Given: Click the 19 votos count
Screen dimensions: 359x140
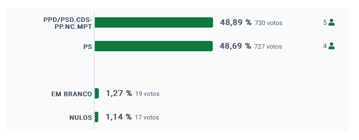Looking at the screenshot, I should tap(147, 94).
